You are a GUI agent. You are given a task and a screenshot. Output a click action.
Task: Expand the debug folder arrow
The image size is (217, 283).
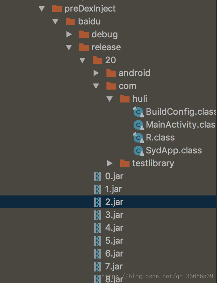69,34
